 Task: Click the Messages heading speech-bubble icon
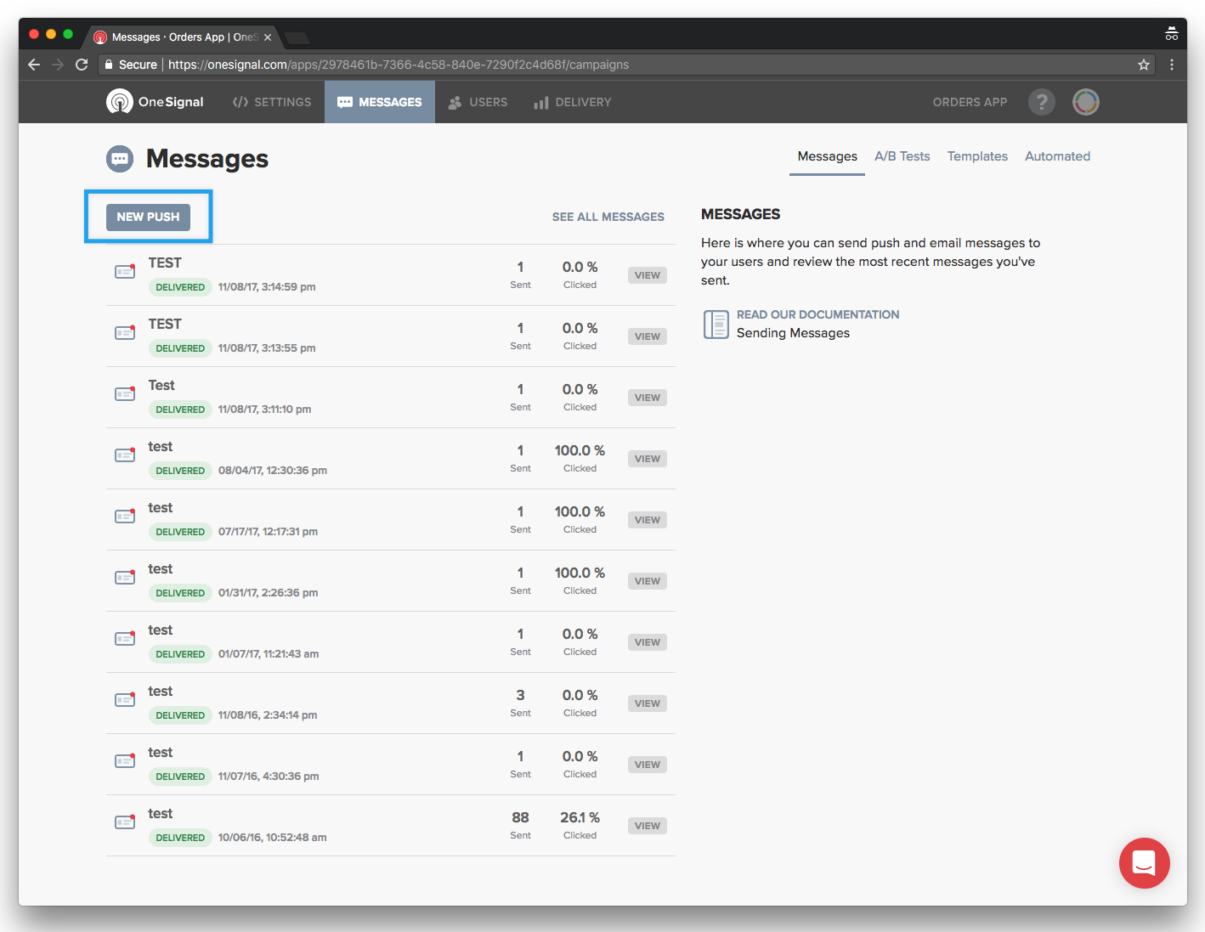[x=120, y=159]
